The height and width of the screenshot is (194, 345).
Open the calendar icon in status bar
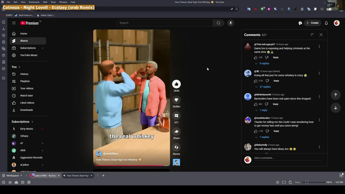coord(29,182)
